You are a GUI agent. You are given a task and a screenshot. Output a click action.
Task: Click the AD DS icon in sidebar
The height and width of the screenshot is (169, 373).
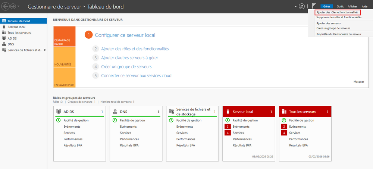coord(4,38)
